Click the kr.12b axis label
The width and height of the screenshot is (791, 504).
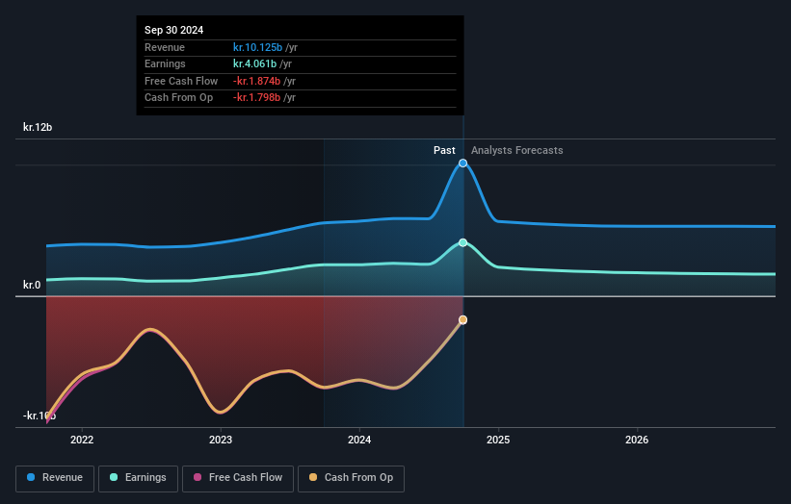tap(38, 127)
